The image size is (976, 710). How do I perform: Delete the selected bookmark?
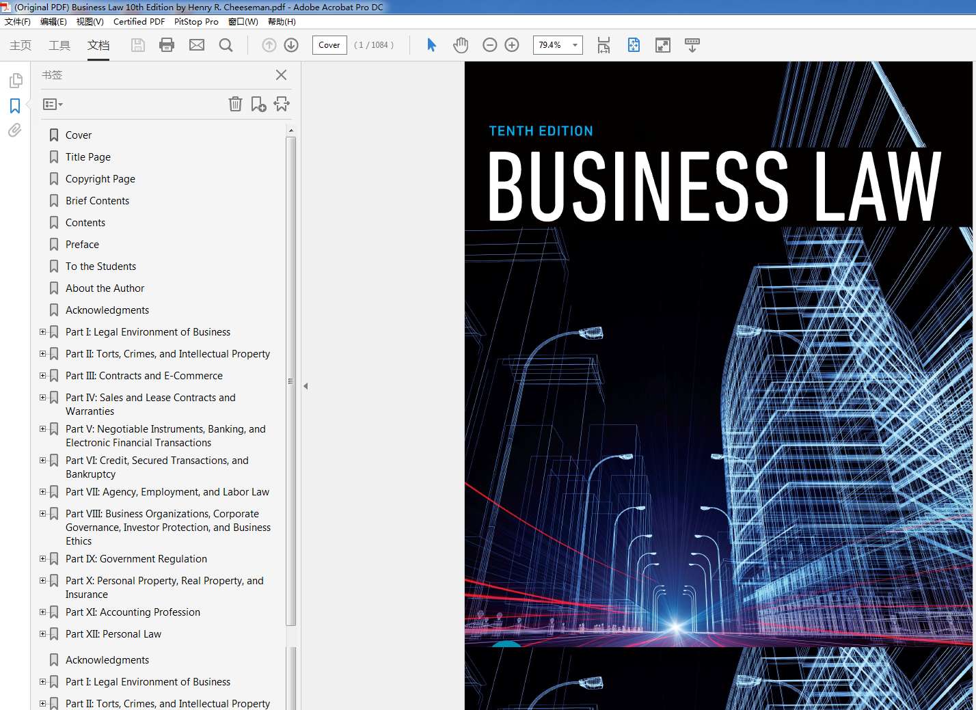[x=235, y=104]
